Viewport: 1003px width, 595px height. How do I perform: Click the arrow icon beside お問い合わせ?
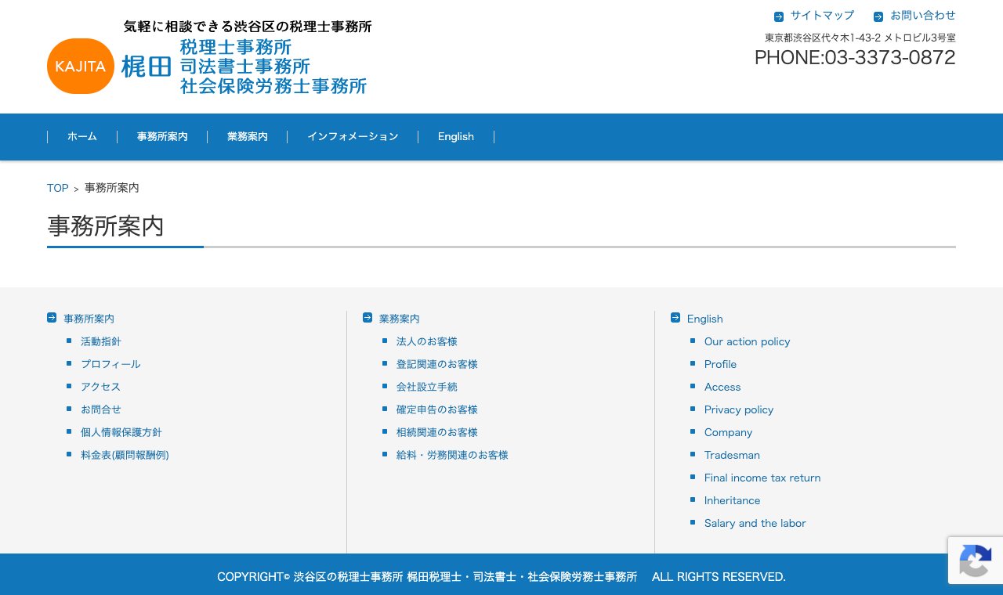(878, 16)
